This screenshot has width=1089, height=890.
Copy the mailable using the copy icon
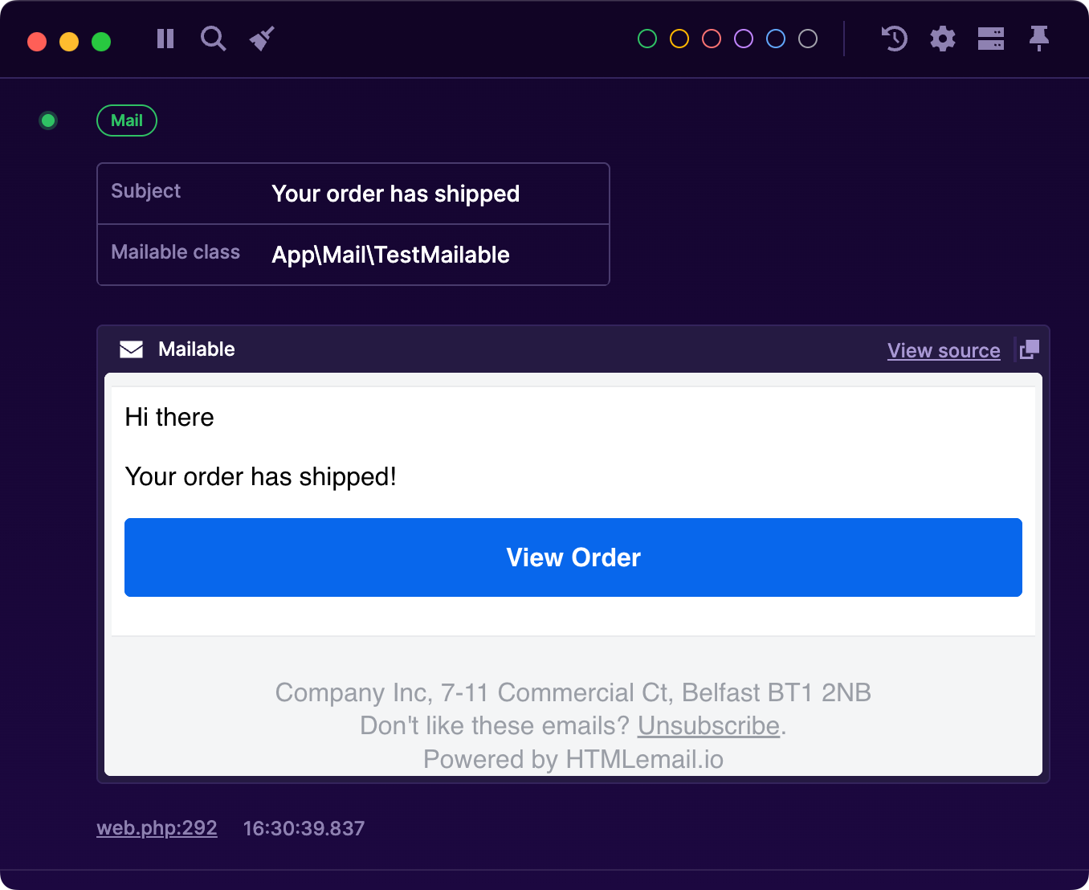click(x=1028, y=349)
